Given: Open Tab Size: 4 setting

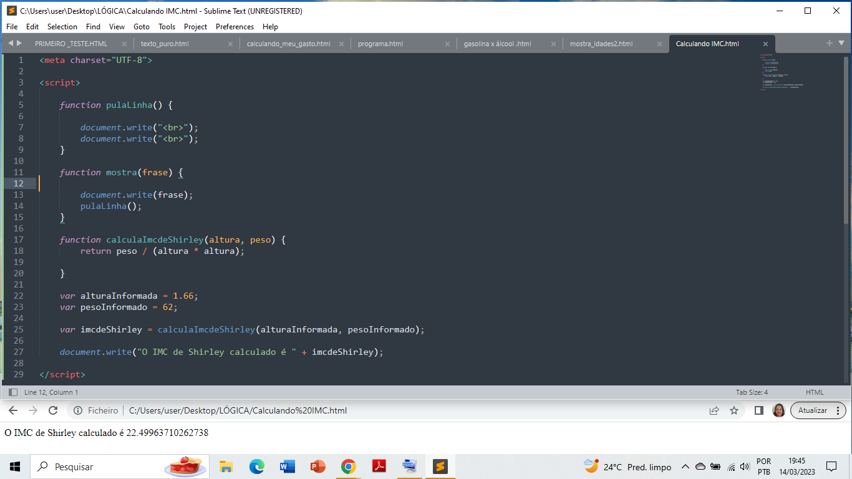Looking at the screenshot, I should (752, 392).
